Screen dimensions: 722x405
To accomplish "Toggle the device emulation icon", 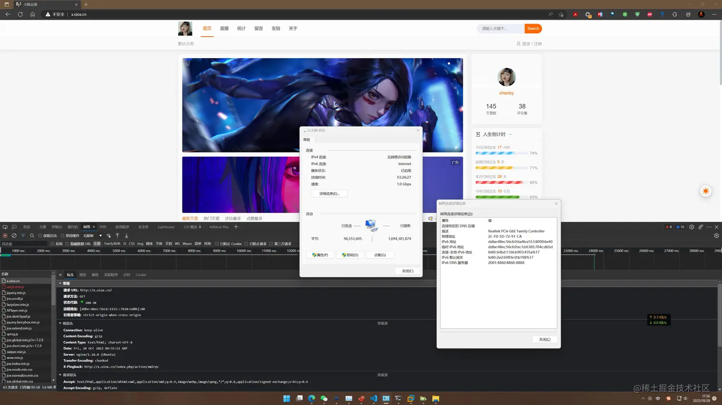I will [x=14, y=227].
